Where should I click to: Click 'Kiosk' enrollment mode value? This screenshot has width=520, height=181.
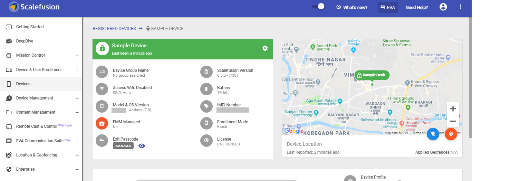222,127
